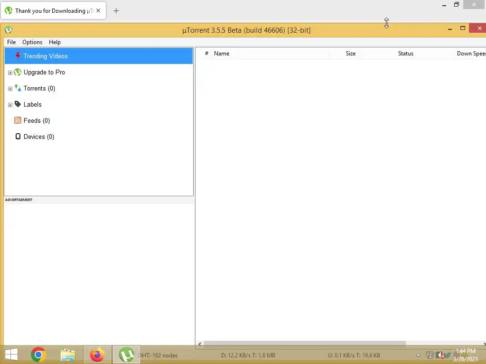
Task: Sort by the Down Speed column header
Action: (x=471, y=53)
